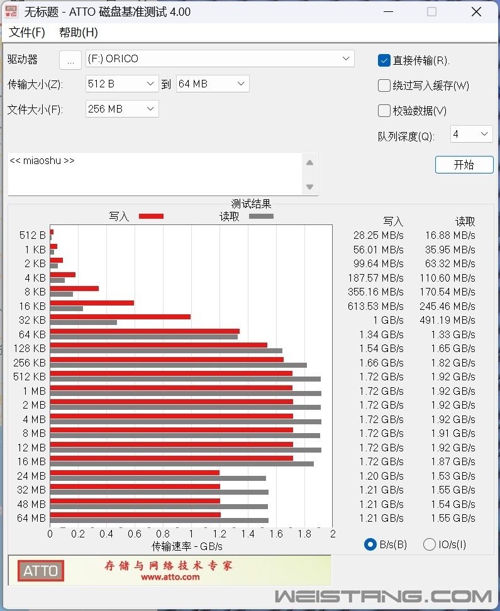Enable the 校验数据(V) checkbox
Screen dimensions: 500x611
click(384, 111)
